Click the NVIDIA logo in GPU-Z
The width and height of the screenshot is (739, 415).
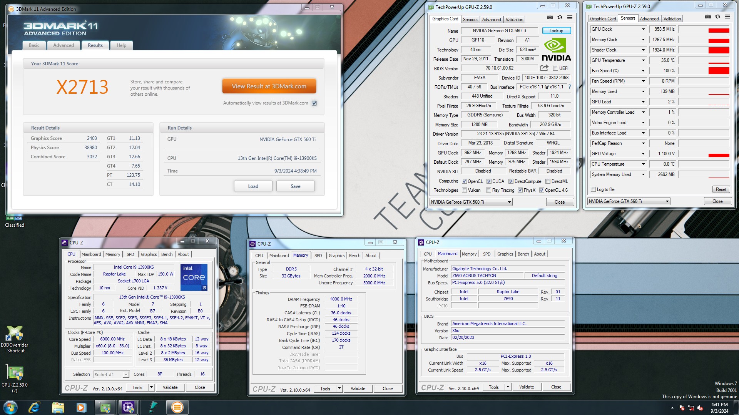tap(556, 50)
